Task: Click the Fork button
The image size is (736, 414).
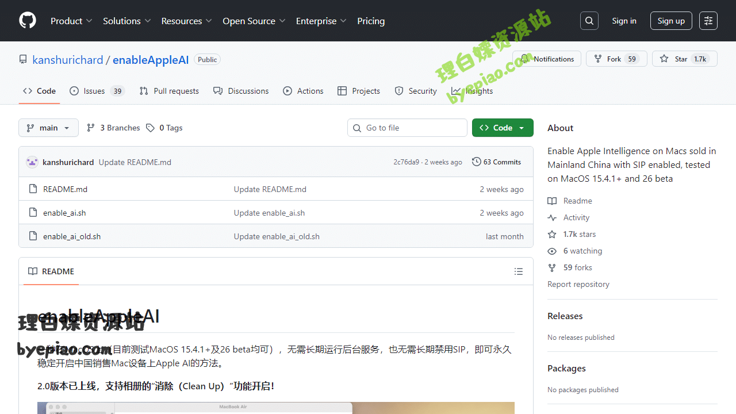Action: coord(616,59)
